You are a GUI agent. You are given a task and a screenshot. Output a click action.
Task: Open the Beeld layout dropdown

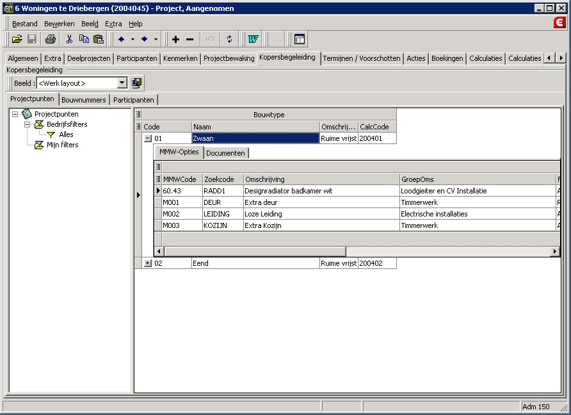tap(122, 83)
